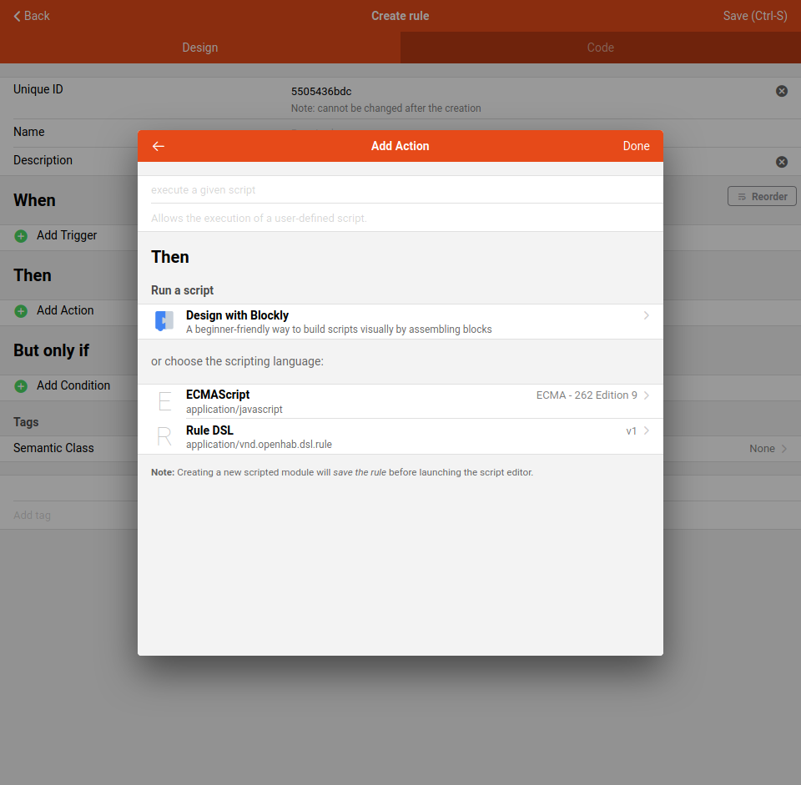The width and height of the screenshot is (801, 785).
Task: Expand ECMAScript option via its chevron
Action: (647, 395)
